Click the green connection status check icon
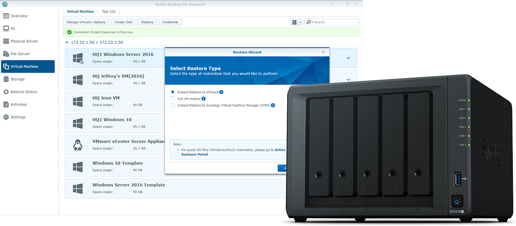Screen dimensions: 516x226 pyautogui.click(x=69, y=32)
